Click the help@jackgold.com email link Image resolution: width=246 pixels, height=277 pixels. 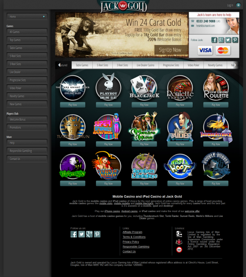point(205,26)
